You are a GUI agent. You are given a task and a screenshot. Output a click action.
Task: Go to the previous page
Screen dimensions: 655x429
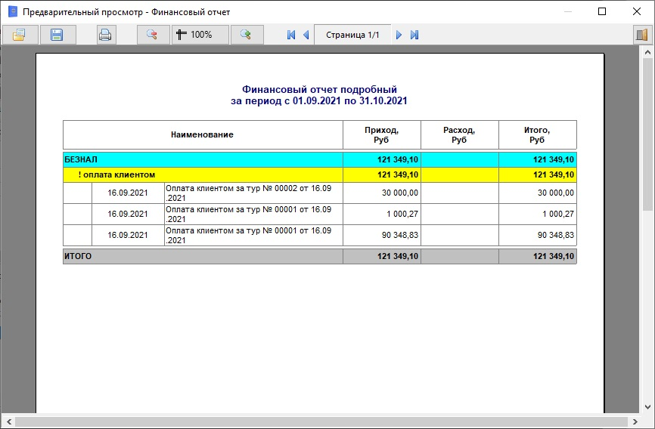[306, 35]
